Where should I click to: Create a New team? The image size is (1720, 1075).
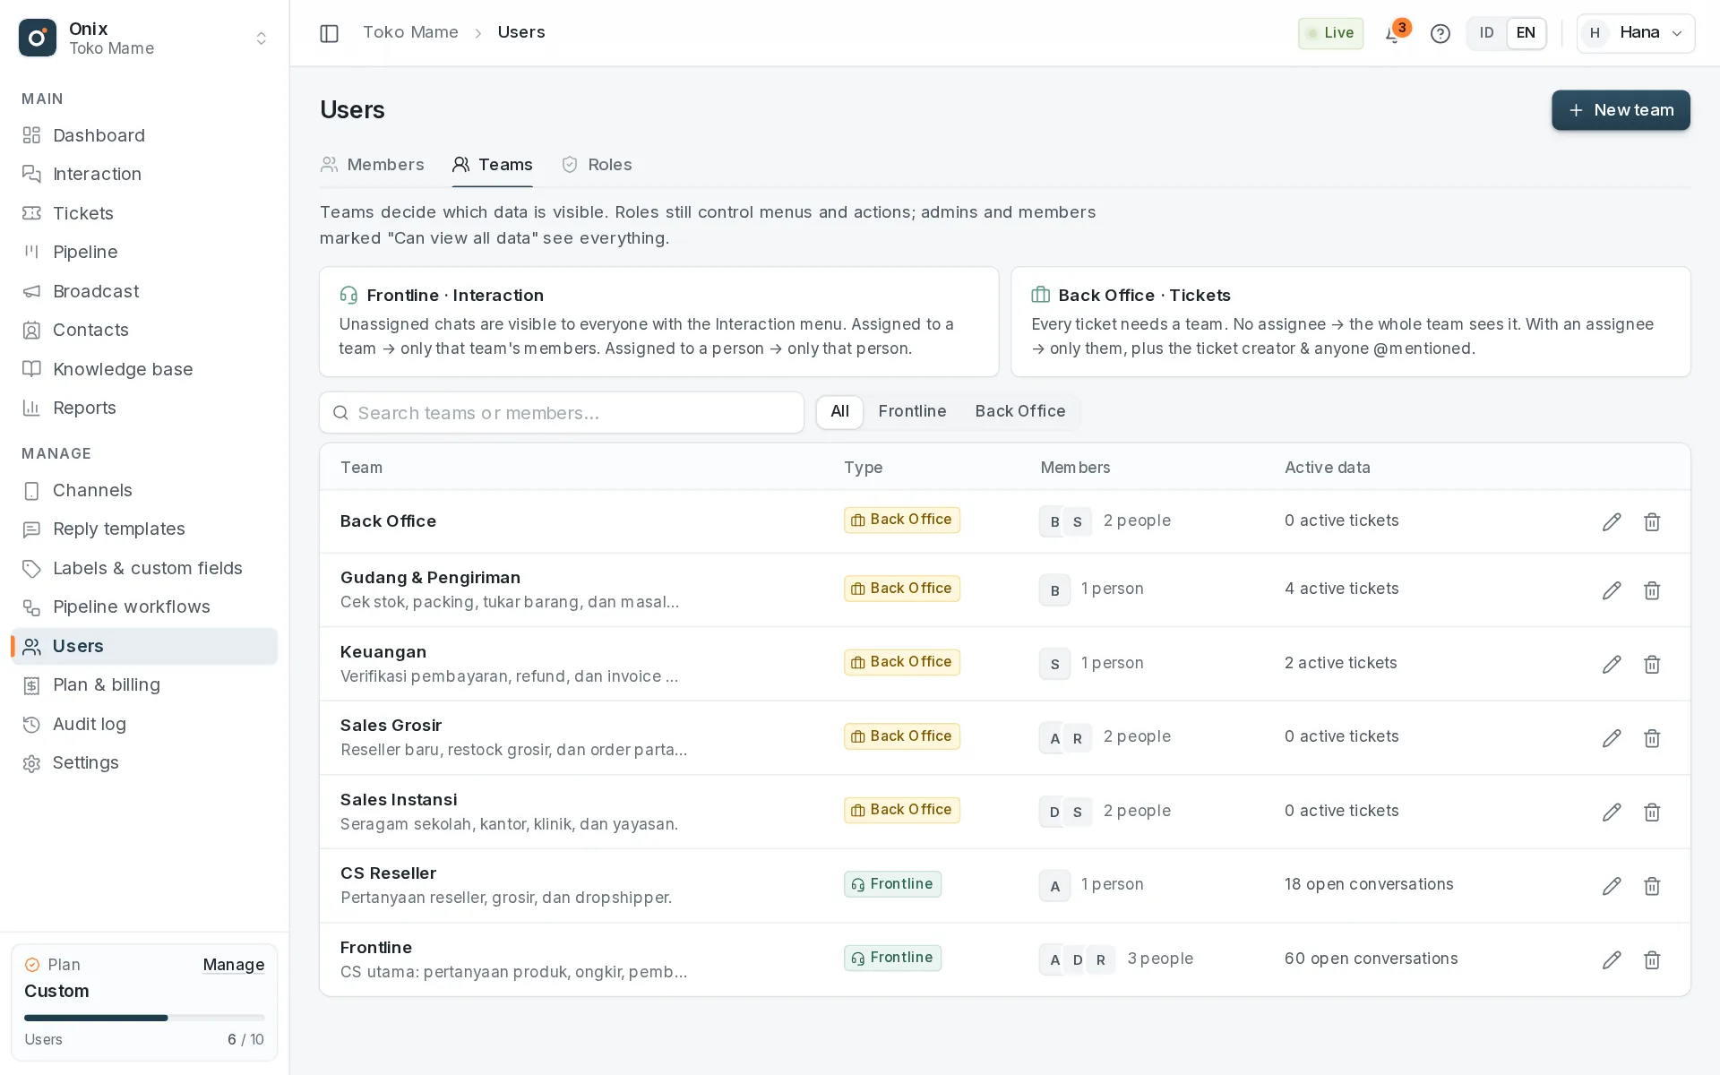coord(1621,110)
